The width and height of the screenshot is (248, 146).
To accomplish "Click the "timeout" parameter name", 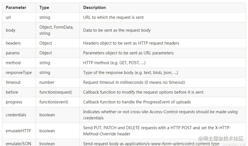I will 13,82.
